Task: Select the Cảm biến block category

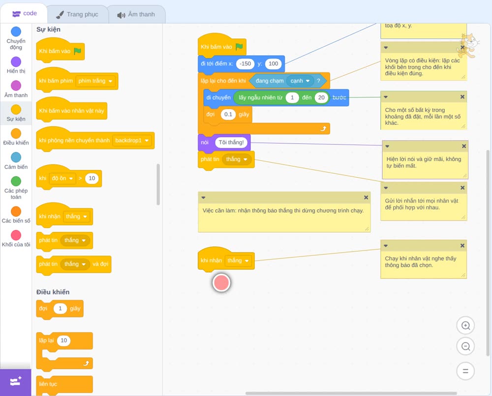Action: [16, 161]
